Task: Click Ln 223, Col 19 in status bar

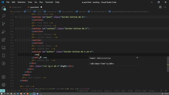Action: pyautogui.click(x=96, y=91)
